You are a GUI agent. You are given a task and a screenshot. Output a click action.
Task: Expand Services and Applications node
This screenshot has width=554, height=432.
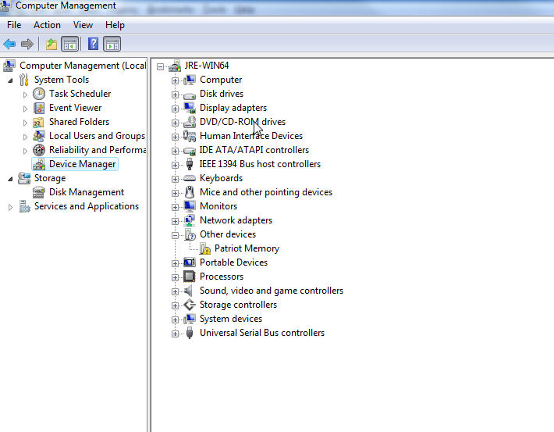[10, 206]
